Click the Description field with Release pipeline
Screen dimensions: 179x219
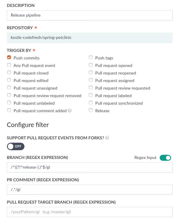pos(90,15)
